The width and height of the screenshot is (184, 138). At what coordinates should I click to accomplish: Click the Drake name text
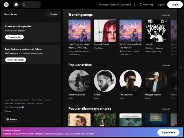click(x=97, y=95)
